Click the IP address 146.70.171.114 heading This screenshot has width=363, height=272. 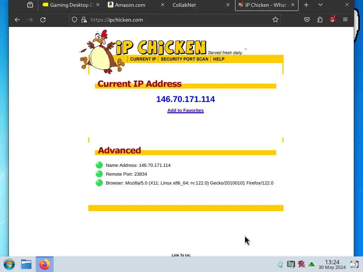coord(185,99)
